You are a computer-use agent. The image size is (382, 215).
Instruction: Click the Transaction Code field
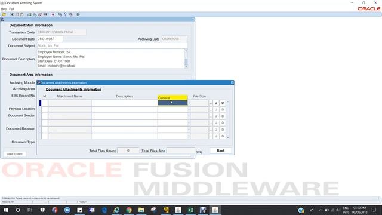click(x=61, y=32)
